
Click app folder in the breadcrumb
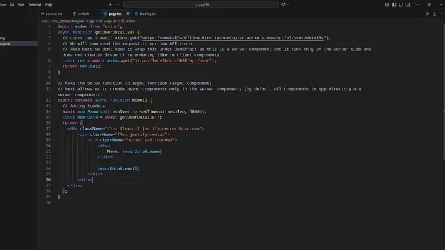point(92,21)
